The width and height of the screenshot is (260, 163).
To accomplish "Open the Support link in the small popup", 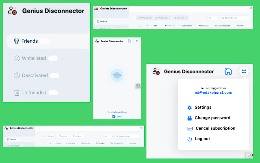I will tap(119, 117).
